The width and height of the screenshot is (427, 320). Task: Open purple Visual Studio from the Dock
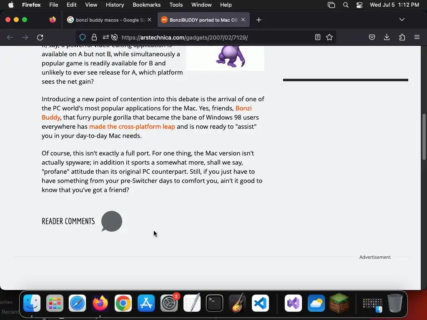click(x=293, y=303)
